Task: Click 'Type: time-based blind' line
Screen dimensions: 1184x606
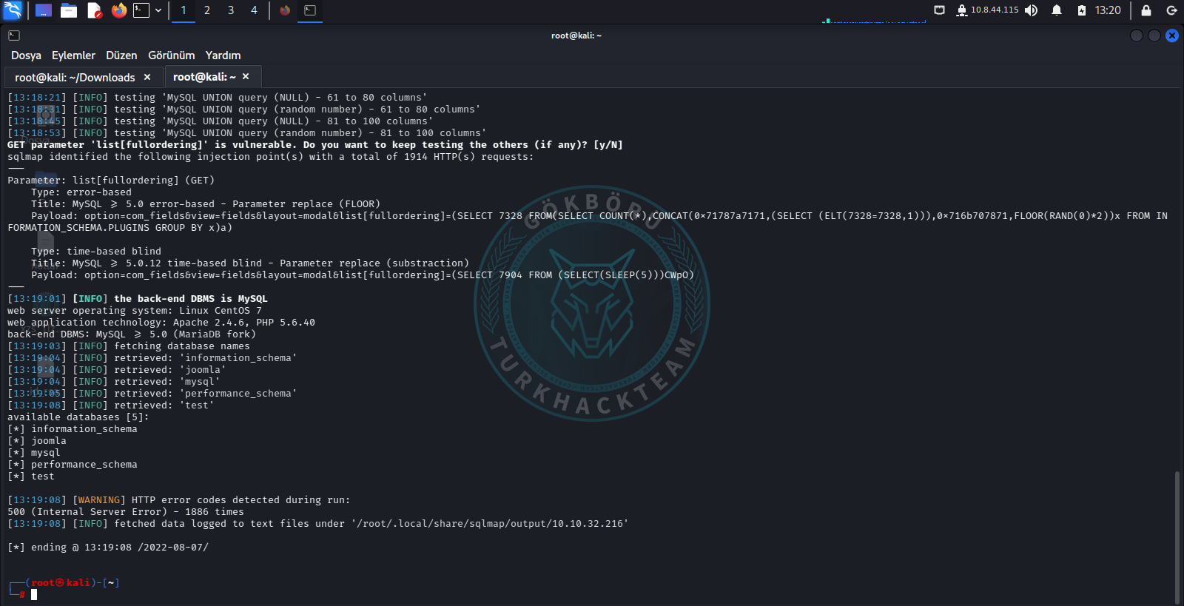Action: click(96, 252)
